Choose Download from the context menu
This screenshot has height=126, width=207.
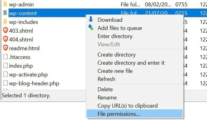click(110, 20)
